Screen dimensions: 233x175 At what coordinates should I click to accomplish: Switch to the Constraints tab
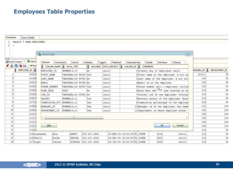click(x=61, y=62)
